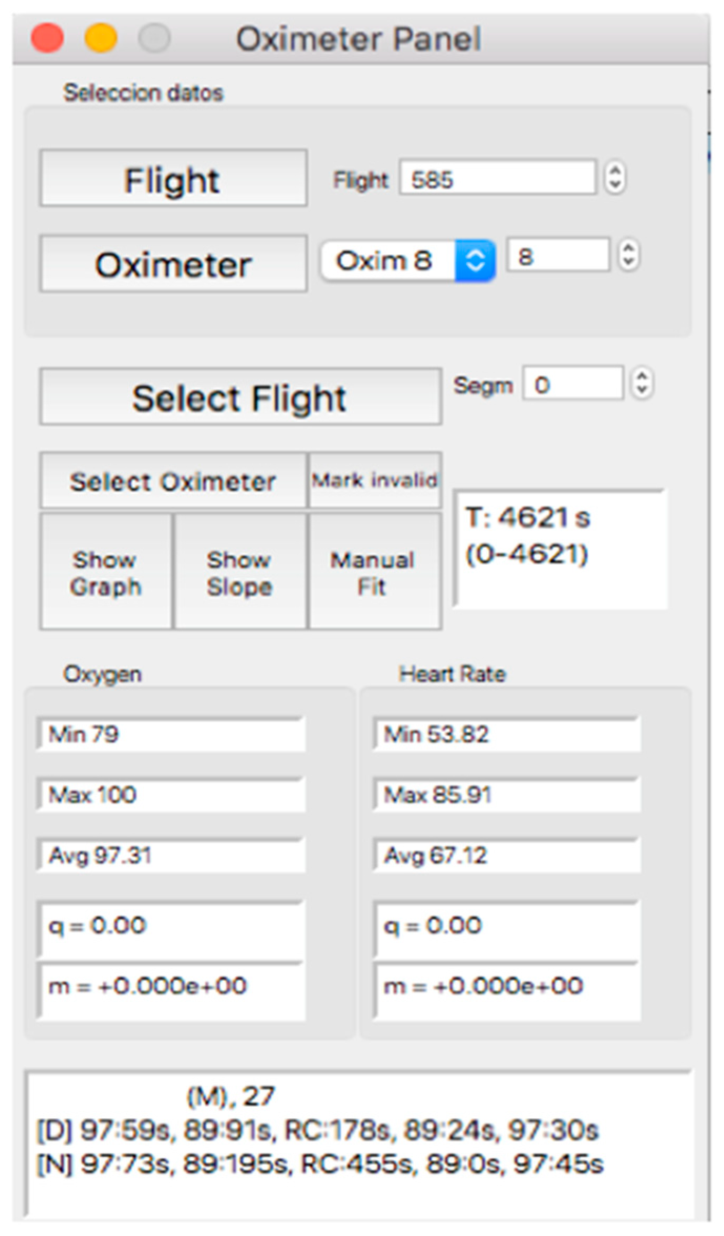Click the oximeter number field showing 8

tap(558, 256)
